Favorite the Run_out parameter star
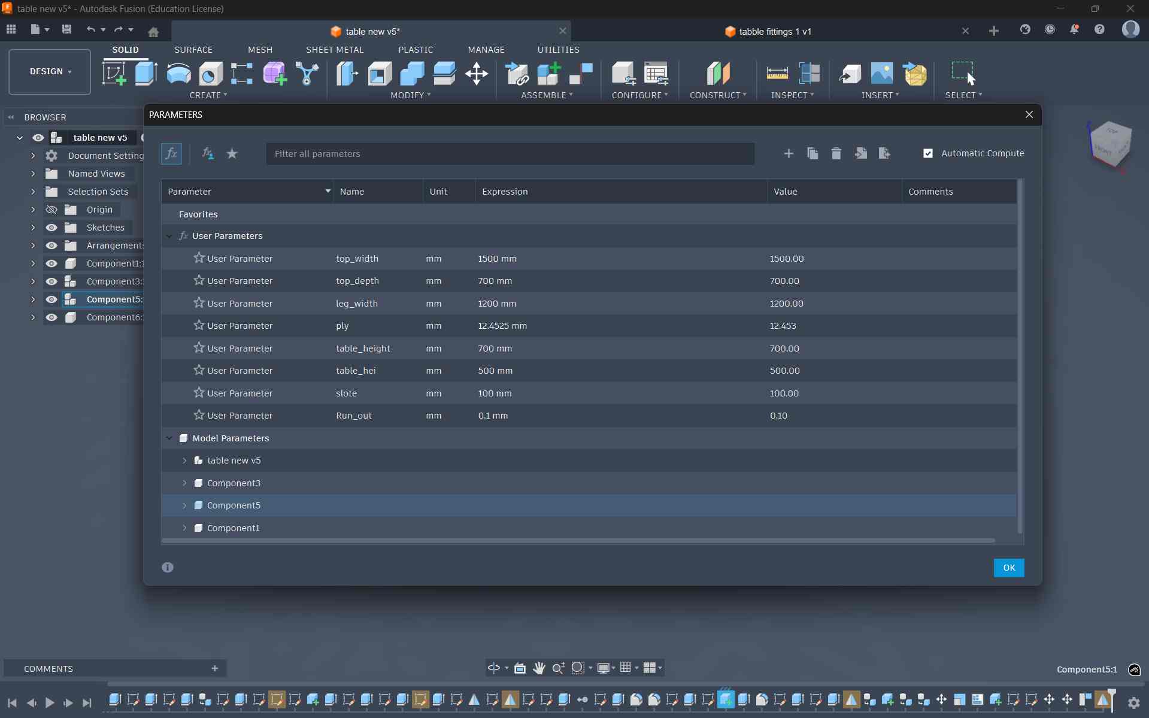1149x718 pixels. [x=199, y=415]
